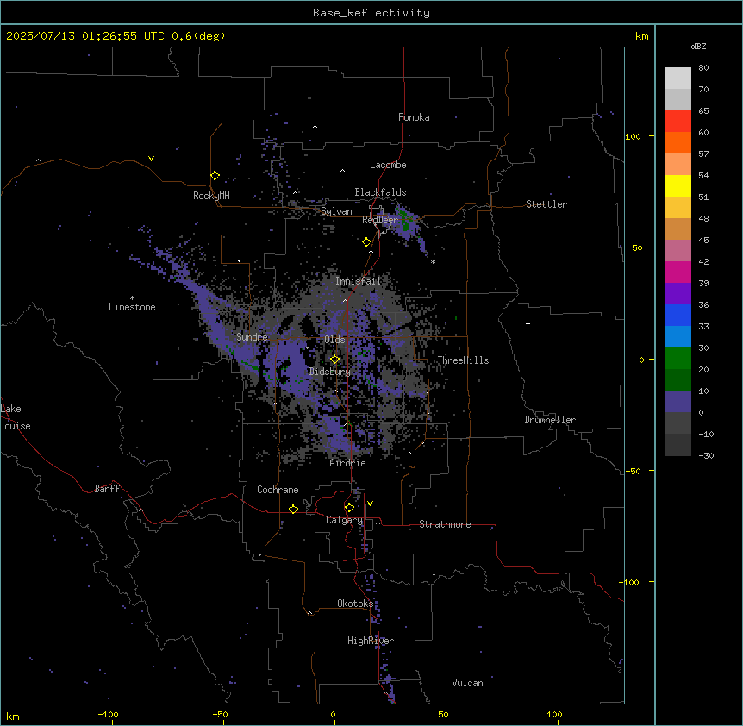Select the HighRiver label
The height and width of the screenshot is (726, 743).
pos(371,641)
